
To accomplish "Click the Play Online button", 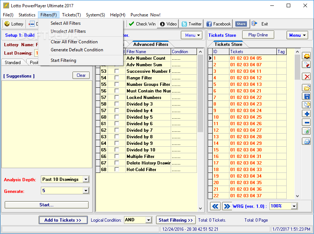I will click(x=258, y=35).
